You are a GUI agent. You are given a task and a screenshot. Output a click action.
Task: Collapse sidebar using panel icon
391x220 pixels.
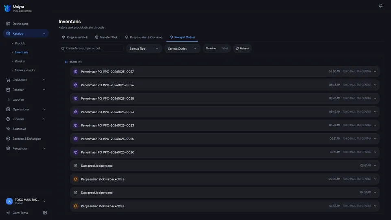pyautogui.click(x=45, y=213)
